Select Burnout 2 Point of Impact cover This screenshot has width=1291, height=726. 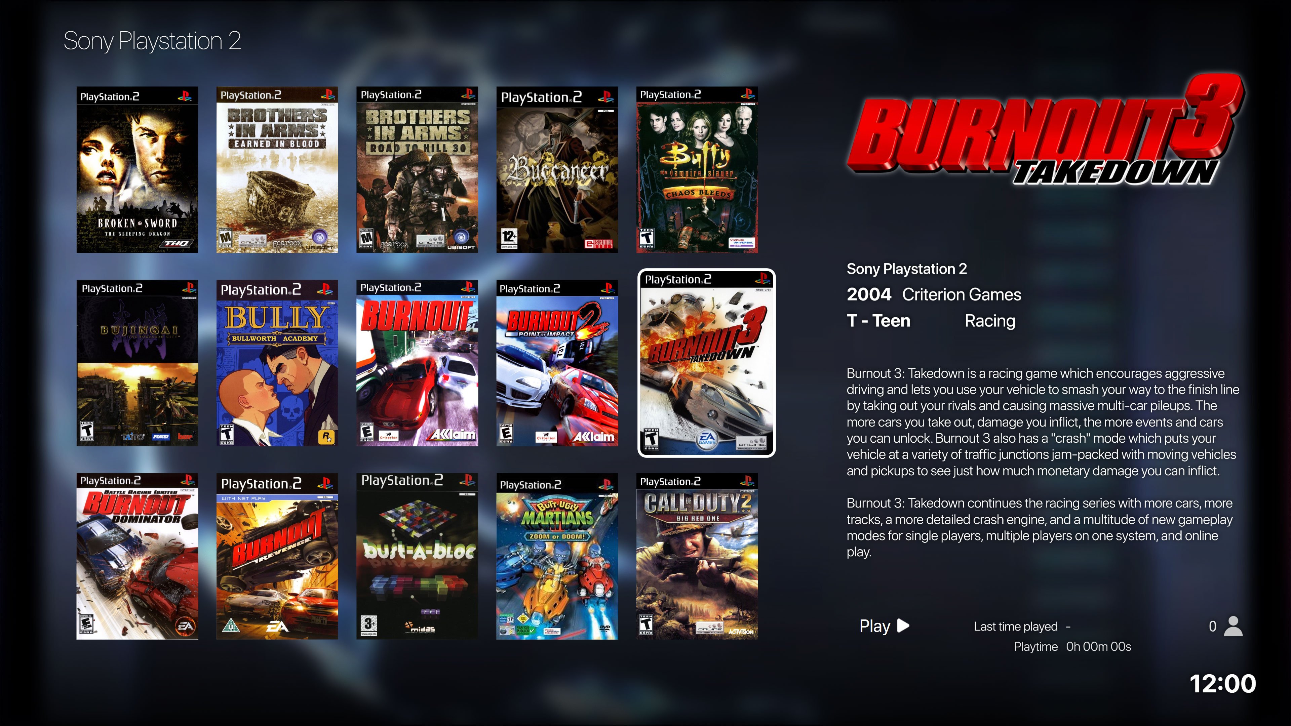[557, 363]
